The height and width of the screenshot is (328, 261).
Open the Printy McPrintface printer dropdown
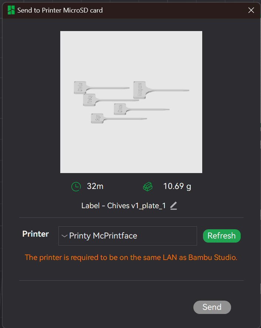coord(127,236)
